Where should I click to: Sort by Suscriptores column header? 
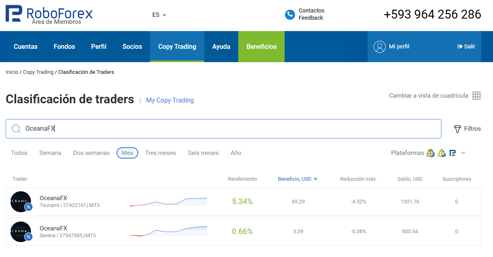[x=457, y=179]
